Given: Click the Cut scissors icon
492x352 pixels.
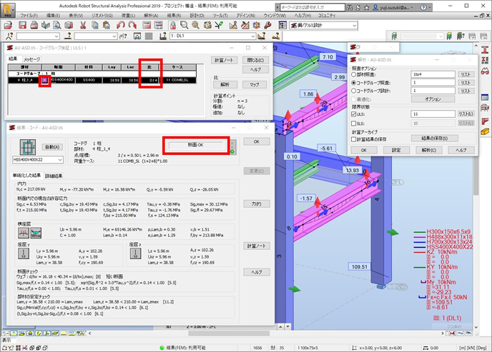Looking at the screenshot, I should (83, 26).
